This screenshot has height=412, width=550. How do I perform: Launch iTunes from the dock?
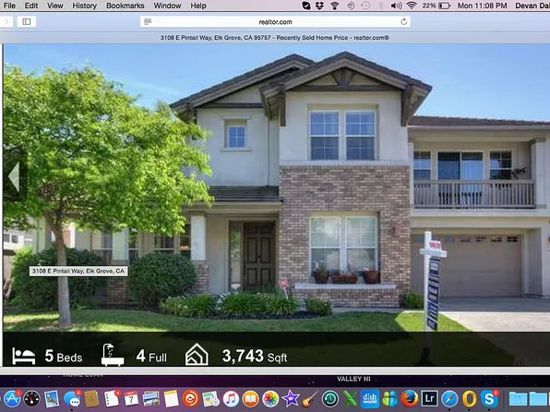tap(231, 399)
